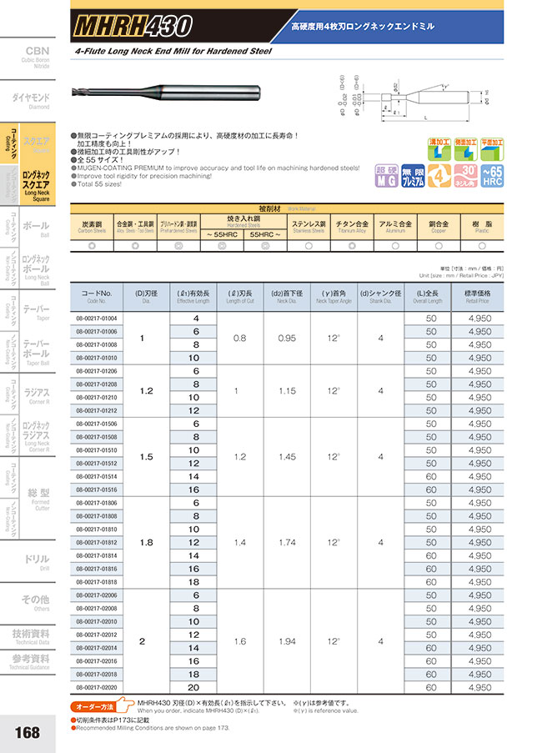Open the ロングネックボール Long Neck Ball tab
542x753 pixels.
click(x=37, y=269)
